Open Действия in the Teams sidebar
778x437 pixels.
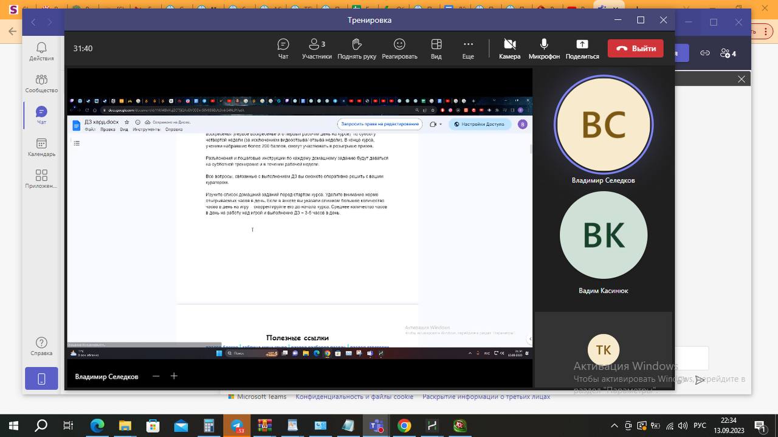[41, 51]
